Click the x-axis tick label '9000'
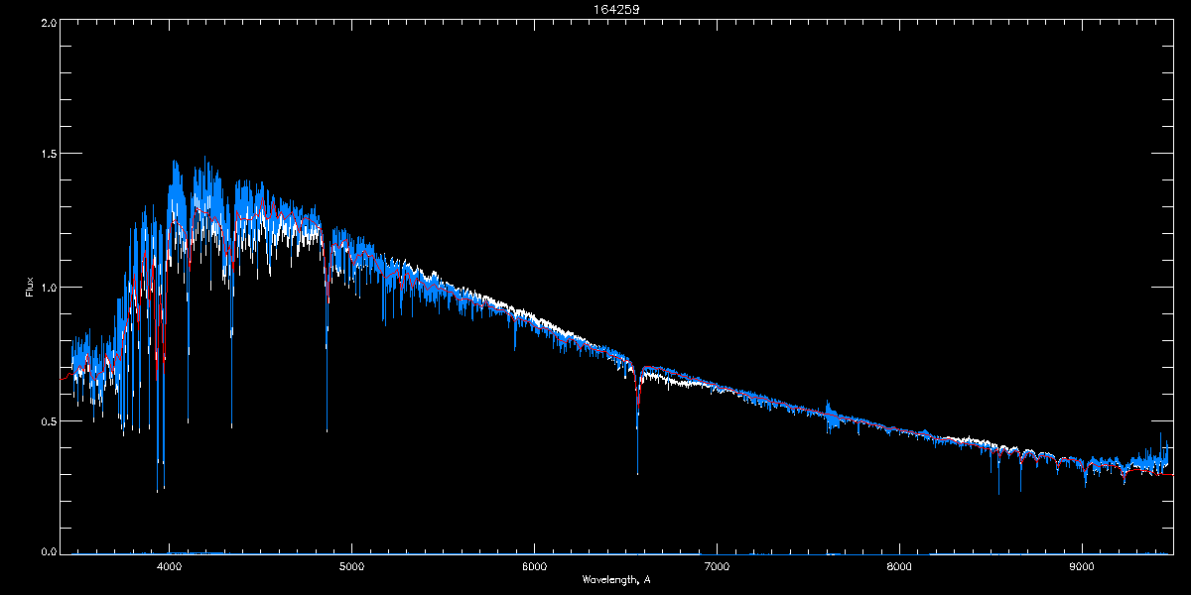This screenshot has width=1191, height=595. click(x=1082, y=566)
